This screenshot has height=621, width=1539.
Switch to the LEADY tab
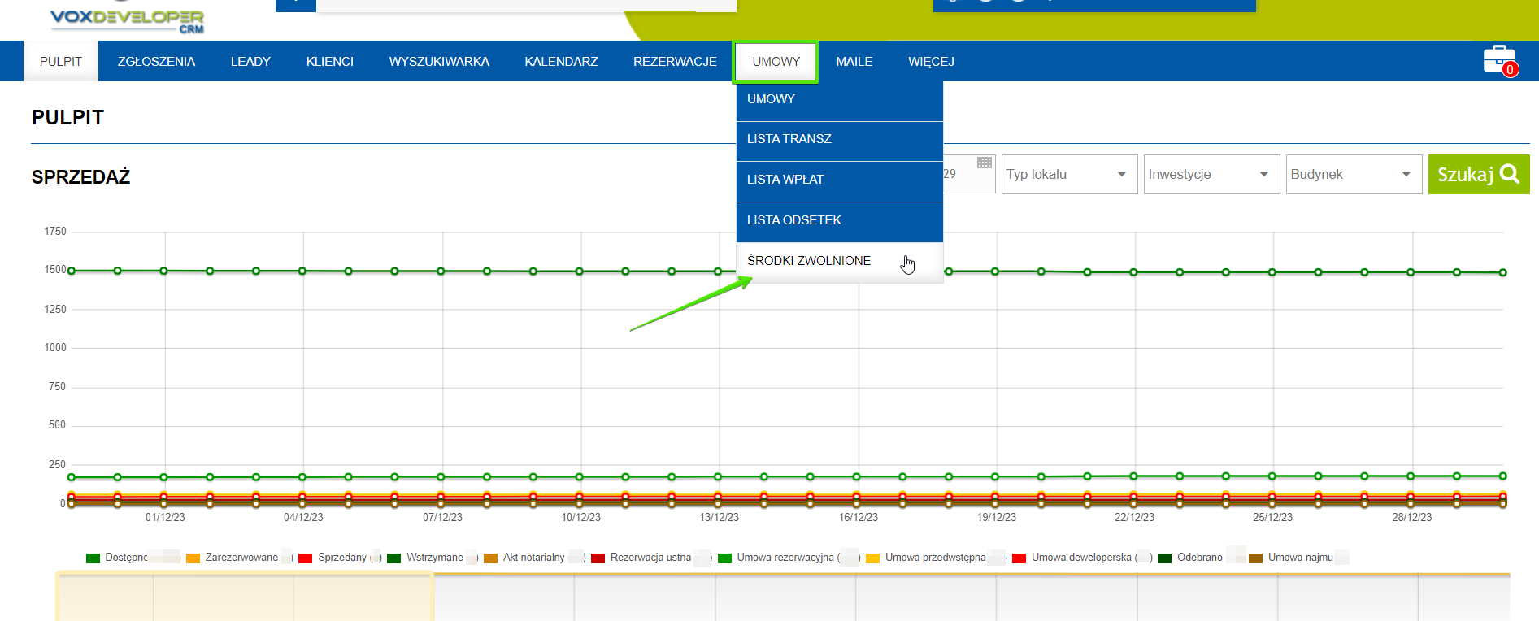[250, 62]
